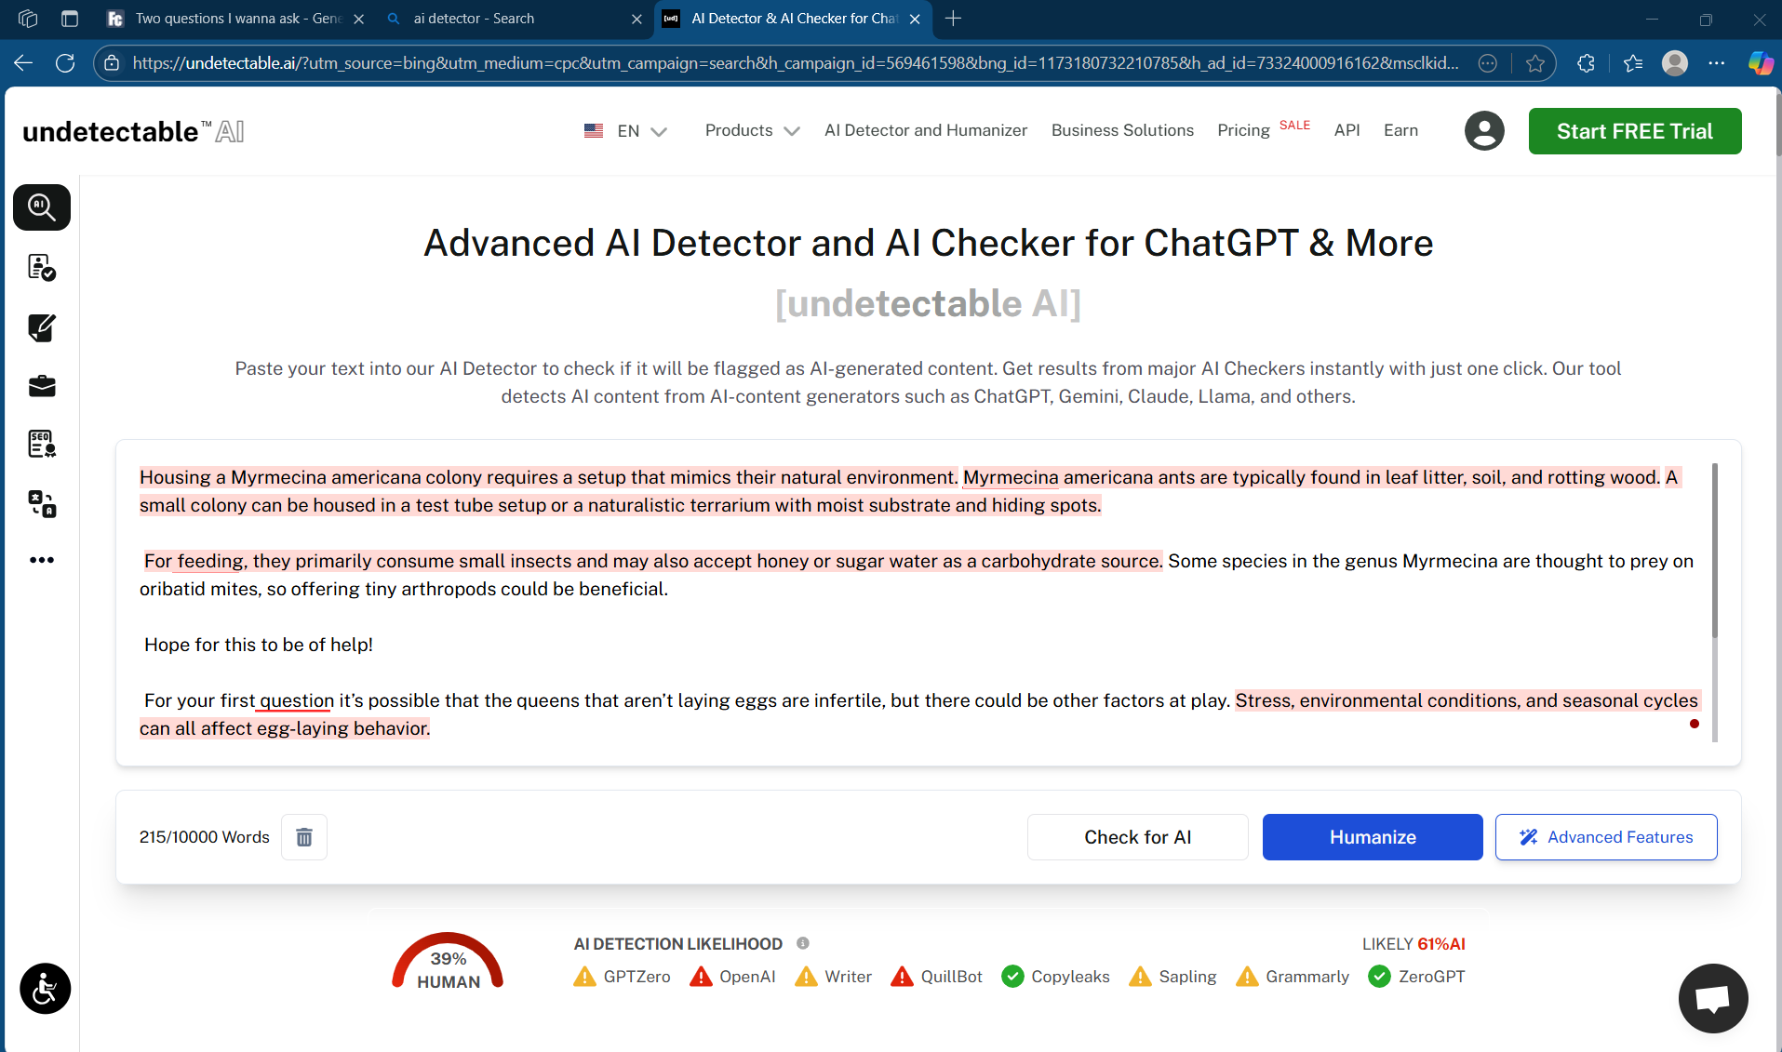
Task: Go to Pricing page
Action: point(1243,131)
